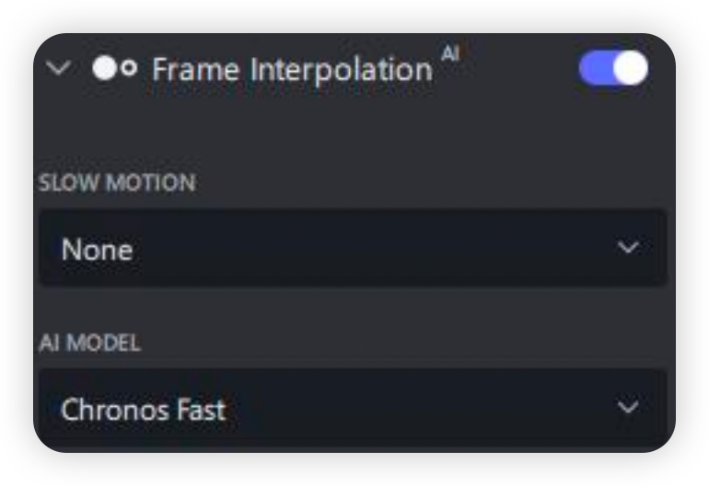Click the Slow Motion dropdown arrow
Image resolution: width=709 pixels, height=486 pixels.
tap(628, 249)
